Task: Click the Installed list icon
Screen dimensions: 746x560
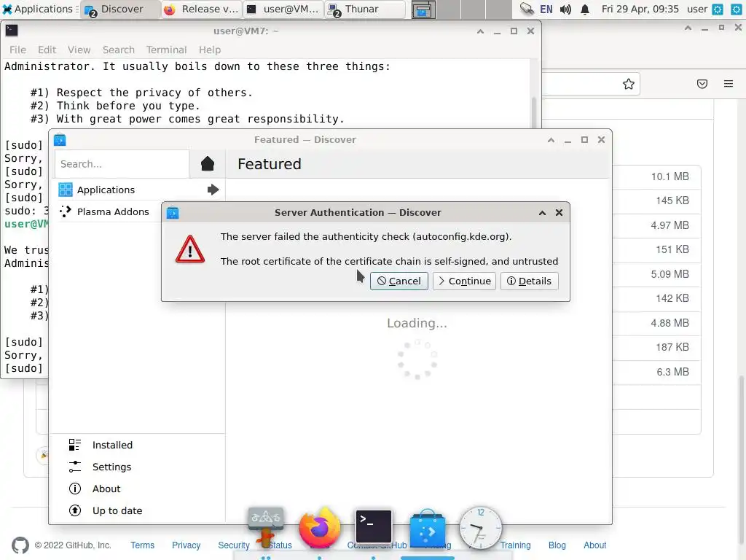Action: (75, 445)
